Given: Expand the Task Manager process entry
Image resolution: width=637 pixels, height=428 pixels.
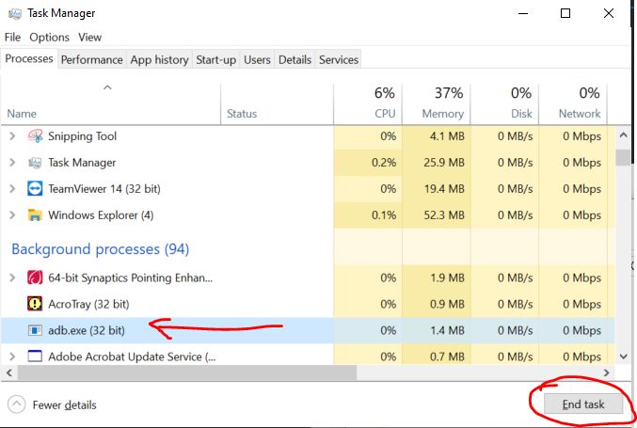Looking at the screenshot, I should (12, 163).
